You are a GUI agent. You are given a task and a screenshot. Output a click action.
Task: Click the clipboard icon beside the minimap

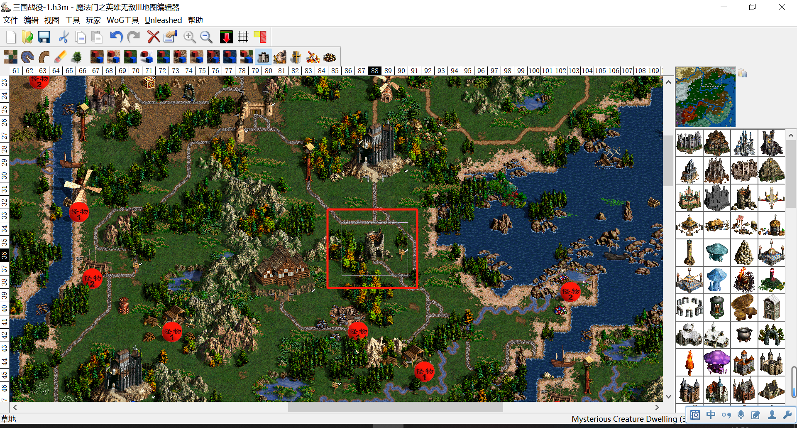pos(742,73)
